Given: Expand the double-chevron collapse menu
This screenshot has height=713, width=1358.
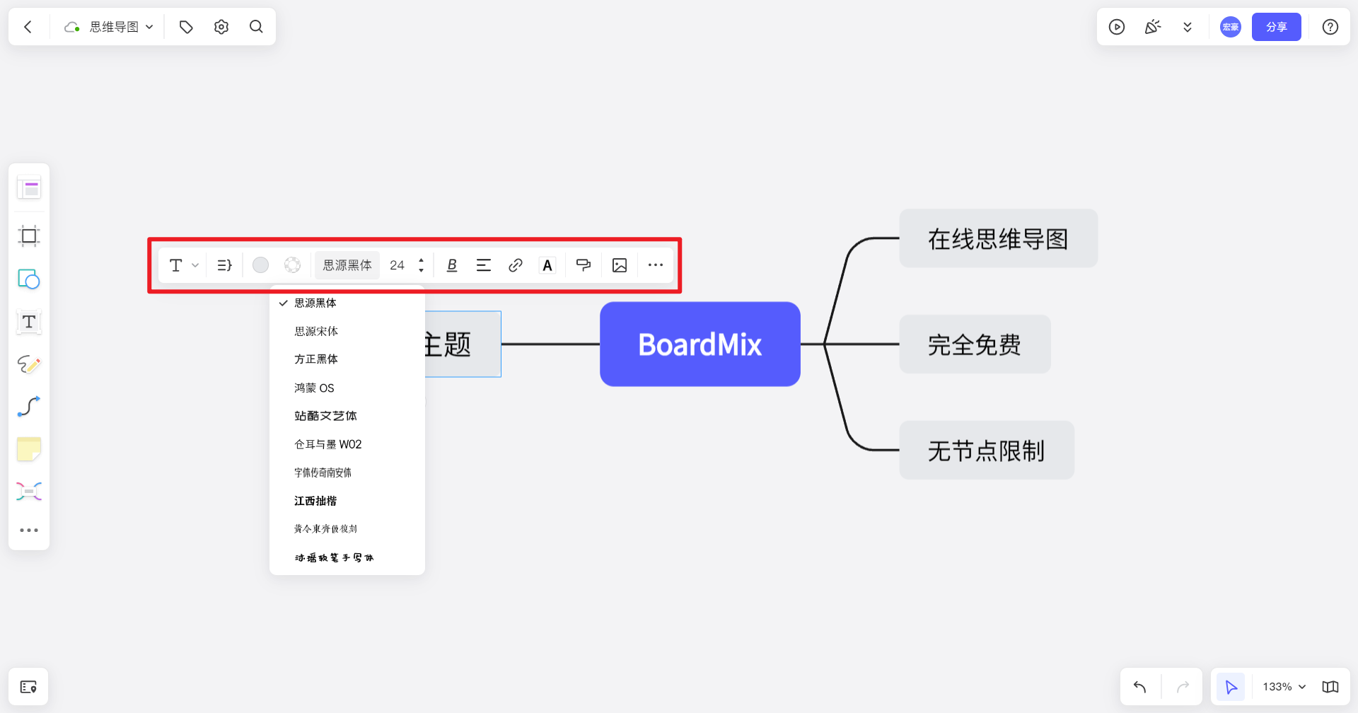Looking at the screenshot, I should [1188, 27].
